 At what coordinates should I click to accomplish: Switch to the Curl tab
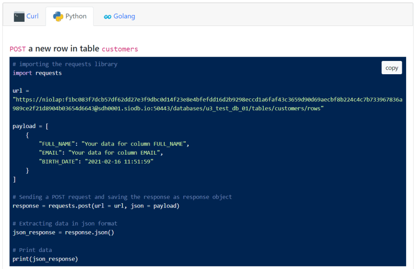click(26, 17)
